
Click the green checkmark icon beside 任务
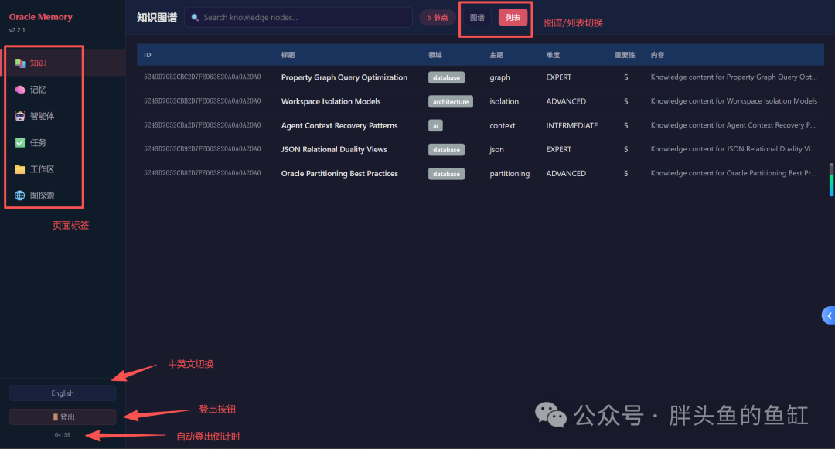tap(19, 142)
